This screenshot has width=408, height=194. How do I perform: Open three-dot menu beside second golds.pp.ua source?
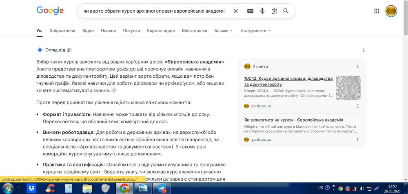(x=358, y=140)
